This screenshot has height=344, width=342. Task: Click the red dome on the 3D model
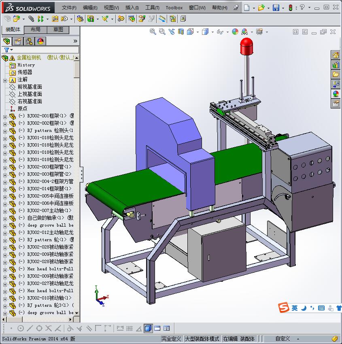246,46
